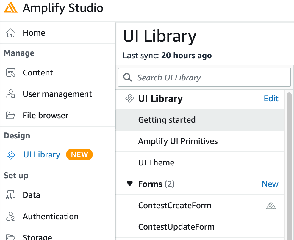Open the Getting started section
Viewport: 294px width, 240px height.
pos(167,120)
